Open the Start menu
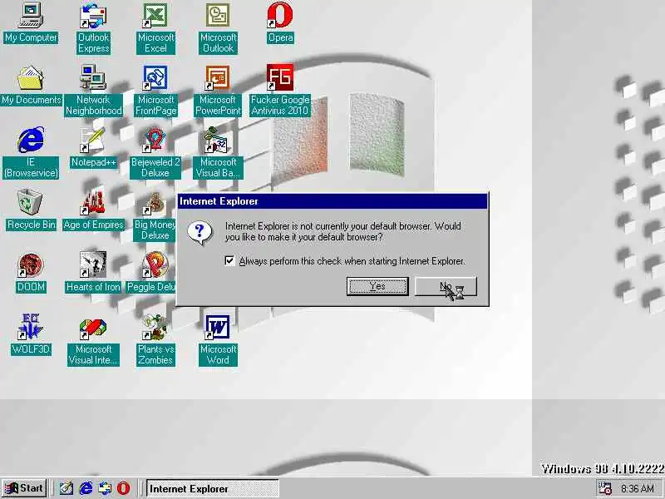 point(24,488)
